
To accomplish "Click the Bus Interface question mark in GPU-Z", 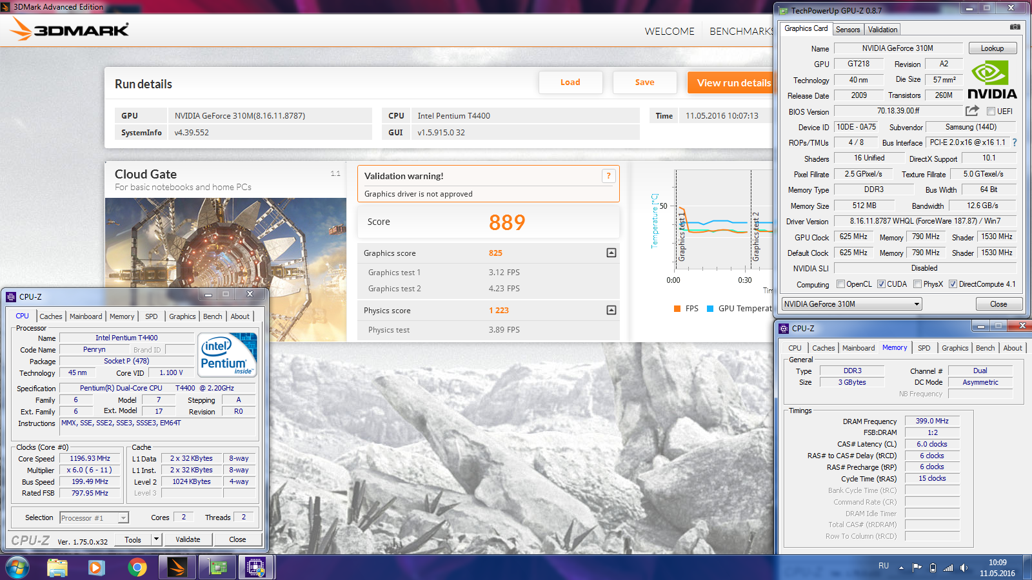I will pyautogui.click(x=1014, y=142).
